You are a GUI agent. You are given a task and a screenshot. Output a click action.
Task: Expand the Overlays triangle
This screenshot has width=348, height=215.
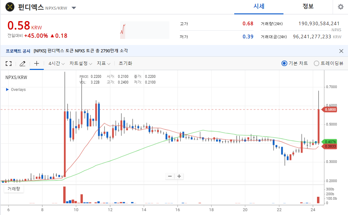point(7,90)
